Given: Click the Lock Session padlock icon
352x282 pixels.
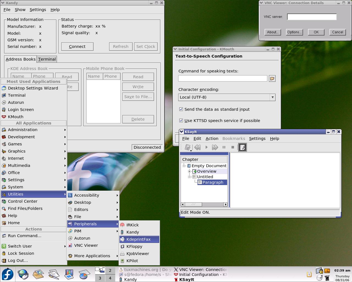Looking at the screenshot, I should (4, 253).
